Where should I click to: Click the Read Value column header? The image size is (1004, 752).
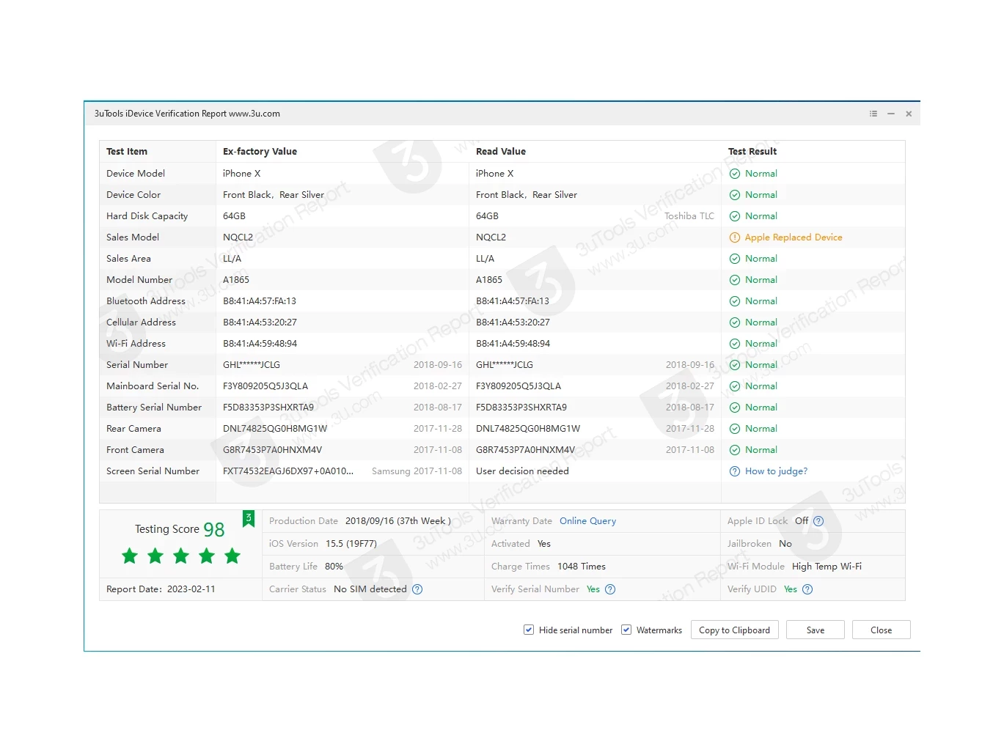[x=501, y=152]
